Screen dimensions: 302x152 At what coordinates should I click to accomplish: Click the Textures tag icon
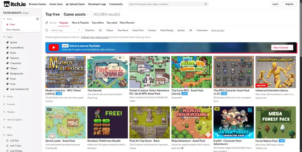pyautogui.click(x=7, y=58)
